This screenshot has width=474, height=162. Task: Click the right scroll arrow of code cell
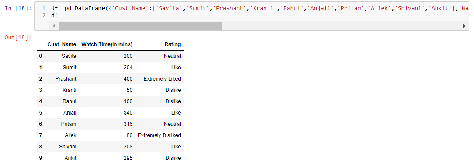click(464, 26)
